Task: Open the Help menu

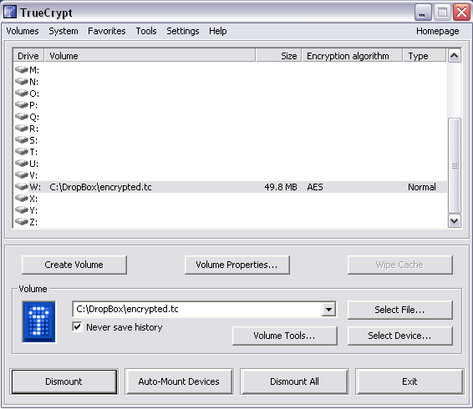Action: pyautogui.click(x=218, y=31)
